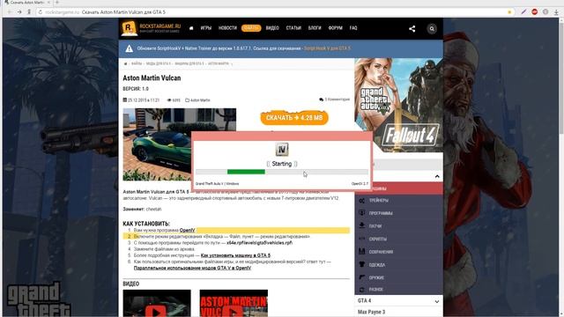
Task: Select ПАТЧИ in the sidebar
Action: (375, 226)
